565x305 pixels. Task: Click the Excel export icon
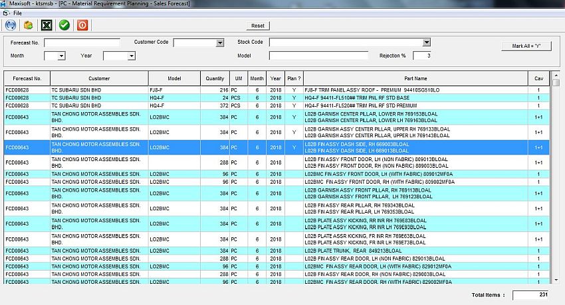47,25
